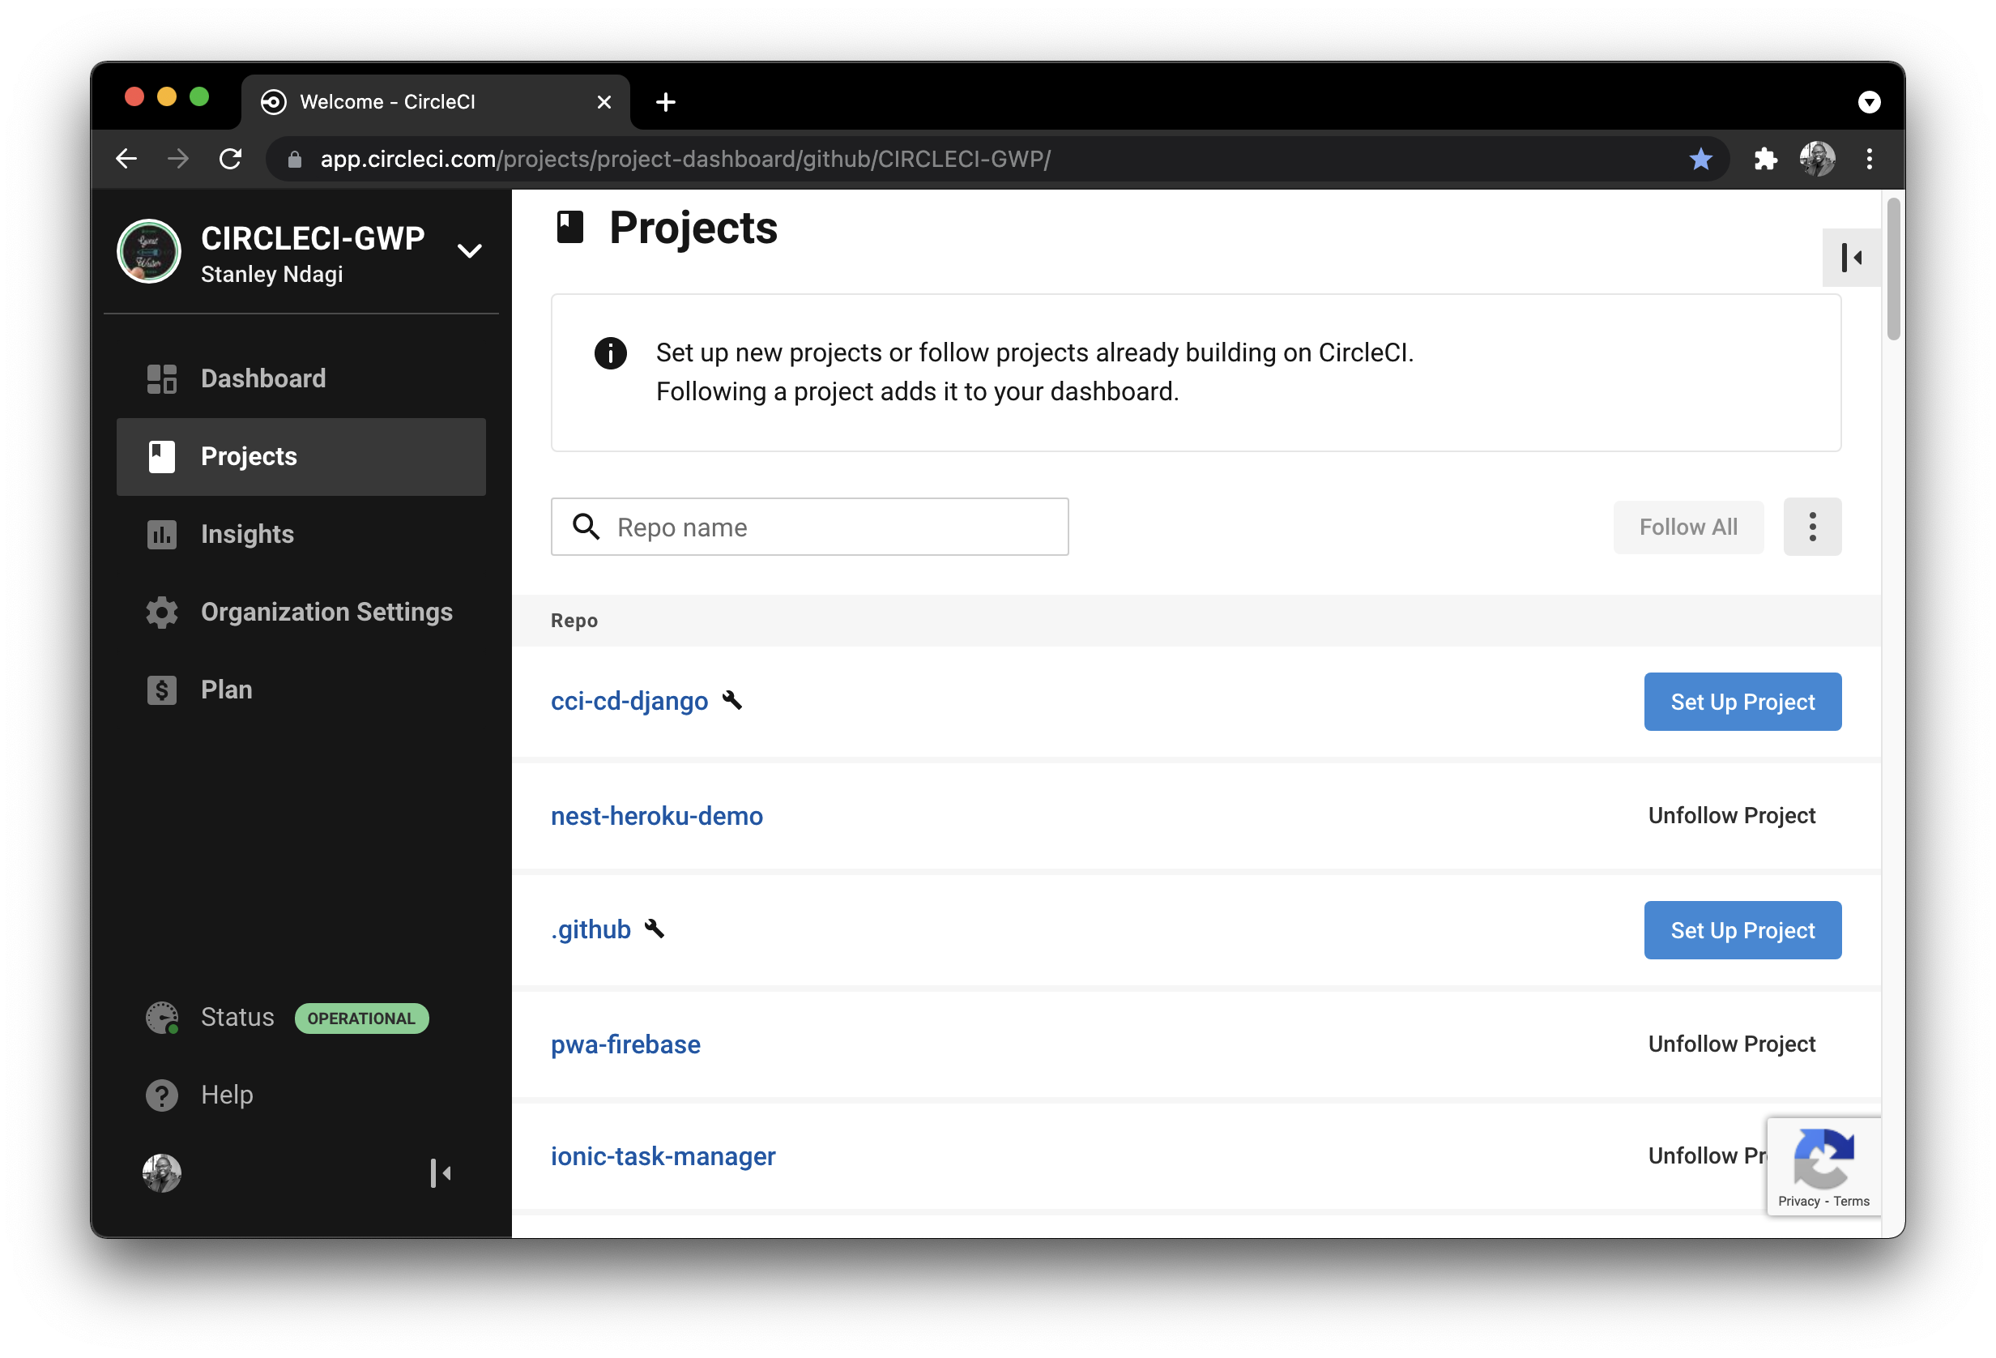This screenshot has width=1996, height=1358.
Task: Open the three-dot overflow menu near Follow All
Action: (1812, 527)
